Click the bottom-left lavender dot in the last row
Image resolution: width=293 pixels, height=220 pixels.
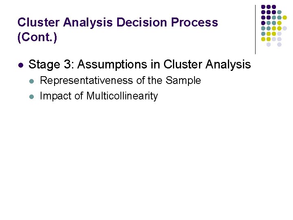pos(269,44)
